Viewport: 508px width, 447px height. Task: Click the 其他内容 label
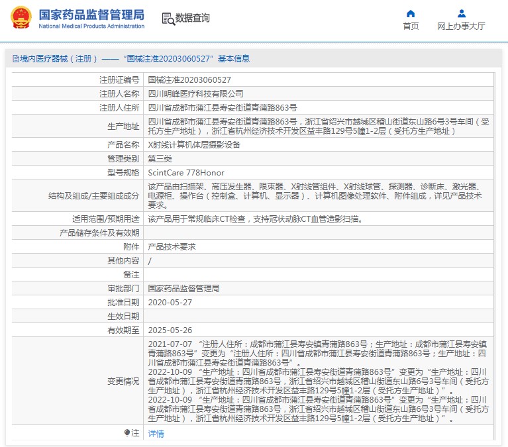click(123, 261)
